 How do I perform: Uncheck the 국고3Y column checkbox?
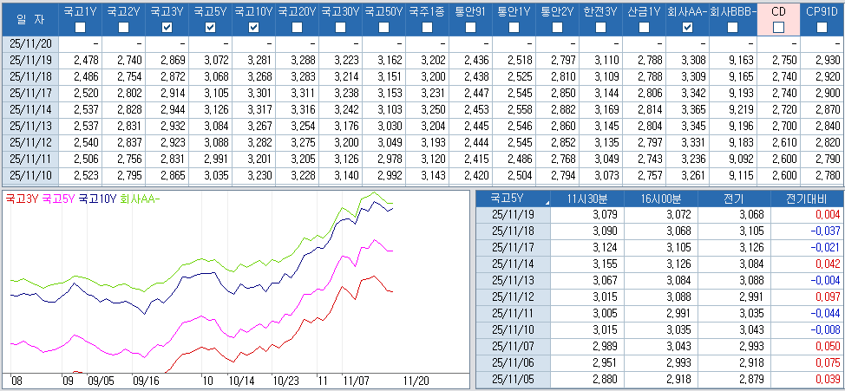click(x=167, y=28)
